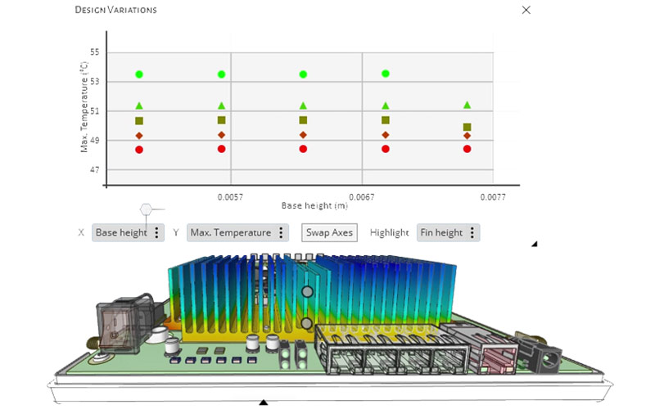This screenshot has height=409, width=655.
Task: Select the lower probe point on the heat sink
Action: point(306,324)
